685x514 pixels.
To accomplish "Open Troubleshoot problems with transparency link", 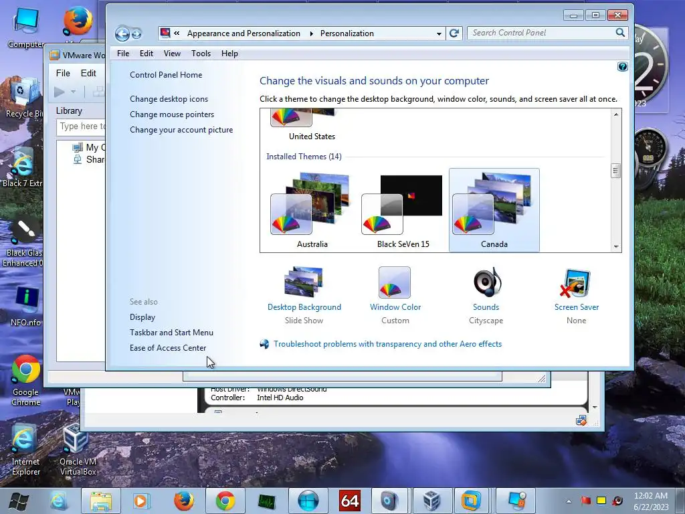I will pos(387,344).
